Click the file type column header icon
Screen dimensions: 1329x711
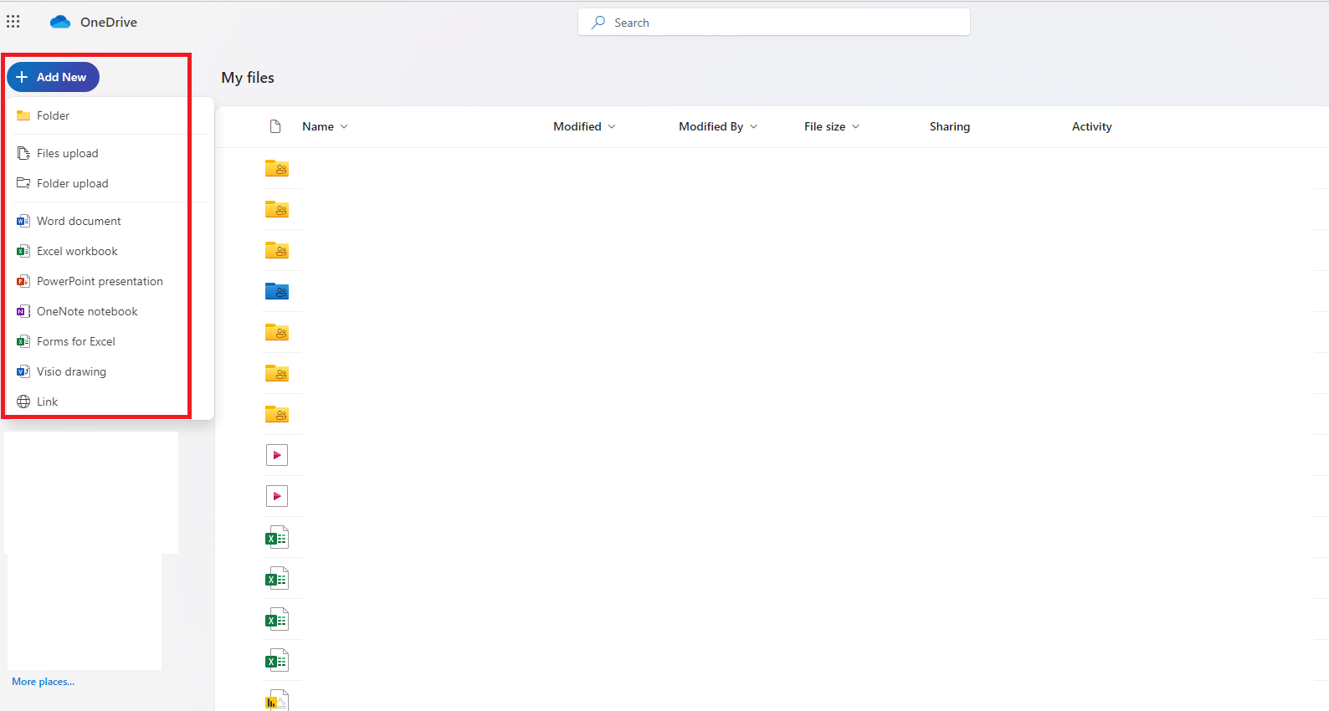(x=275, y=126)
